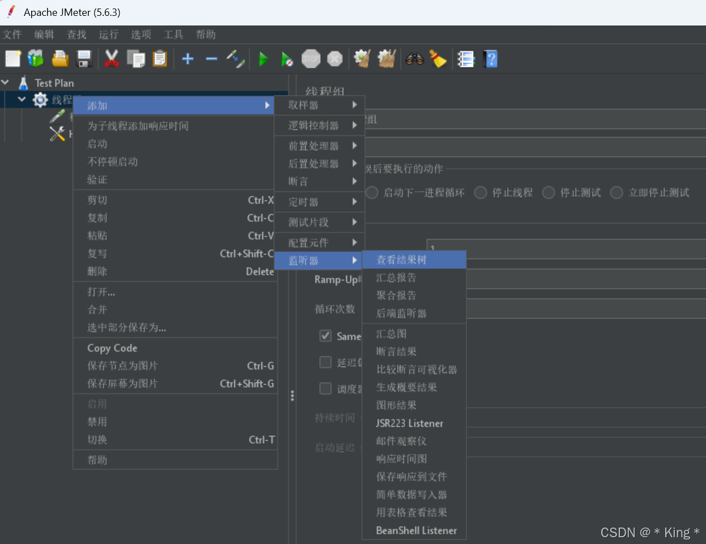
Task: Open the Function helper list icon
Action: pyautogui.click(x=466, y=58)
